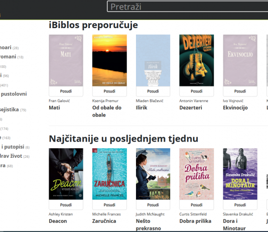Open the Mati book cover
The image size is (268, 232).
pyautogui.click(x=66, y=61)
